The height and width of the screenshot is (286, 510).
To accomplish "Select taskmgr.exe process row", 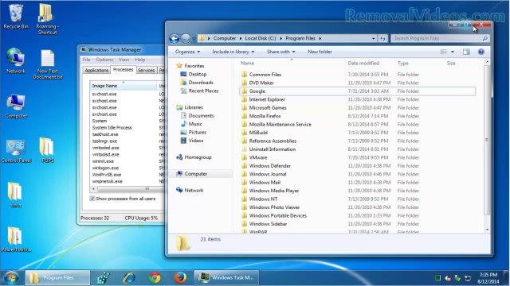I will [x=127, y=141].
